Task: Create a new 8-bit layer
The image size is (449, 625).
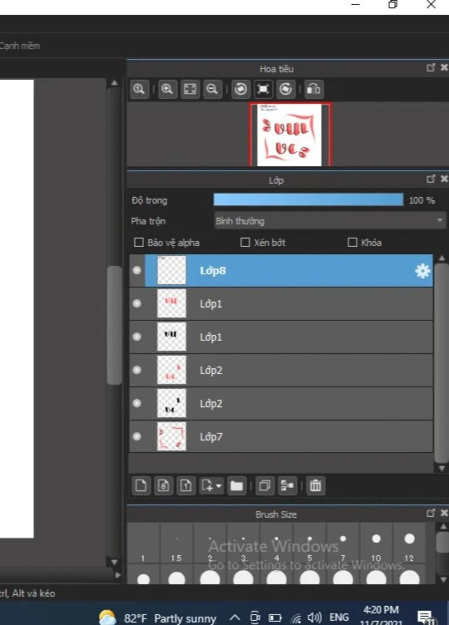Action: coord(164,486)
